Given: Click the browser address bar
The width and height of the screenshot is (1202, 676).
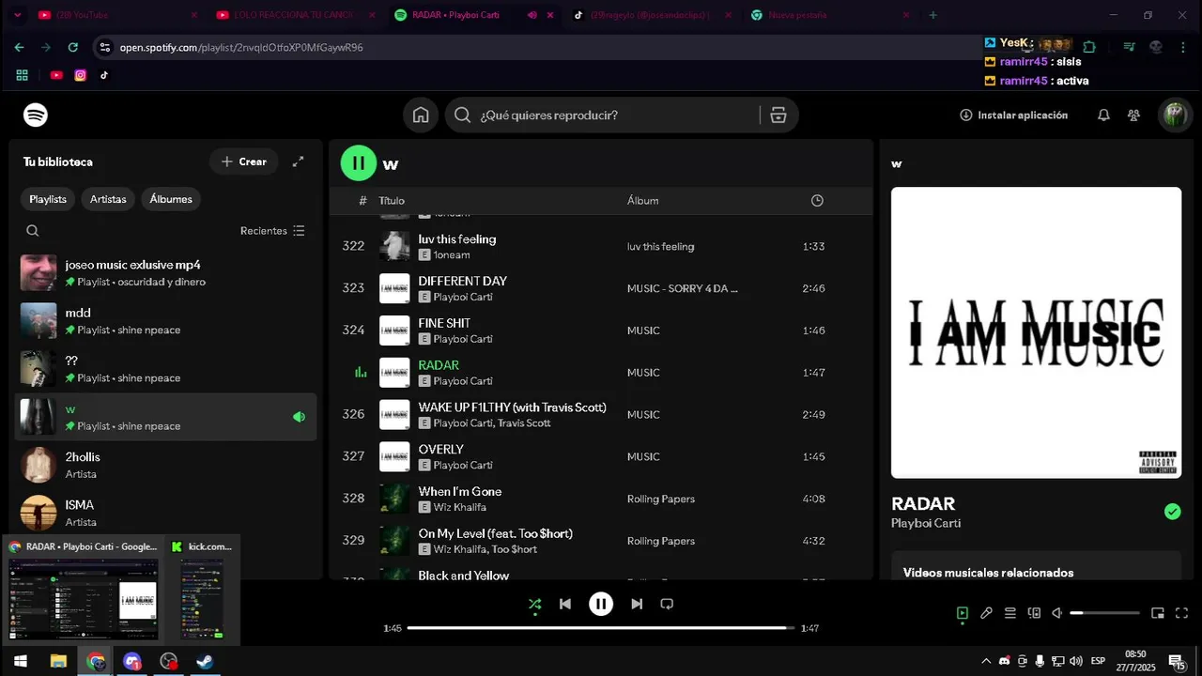Looking at the screenshot, I should coord(535,47).
